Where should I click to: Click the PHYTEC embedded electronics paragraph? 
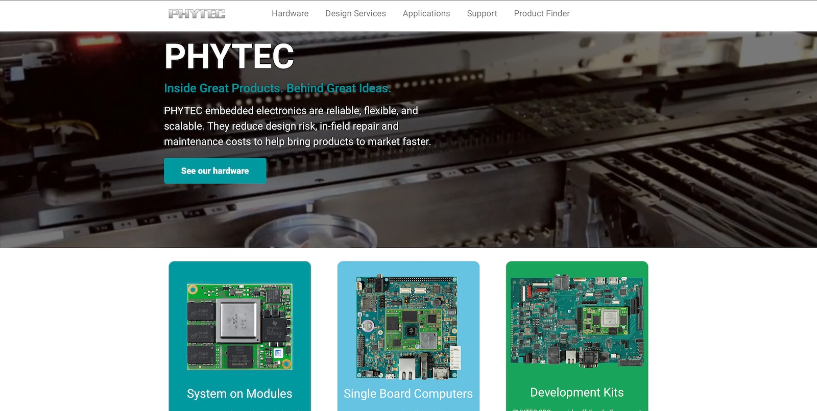(297, 126)
